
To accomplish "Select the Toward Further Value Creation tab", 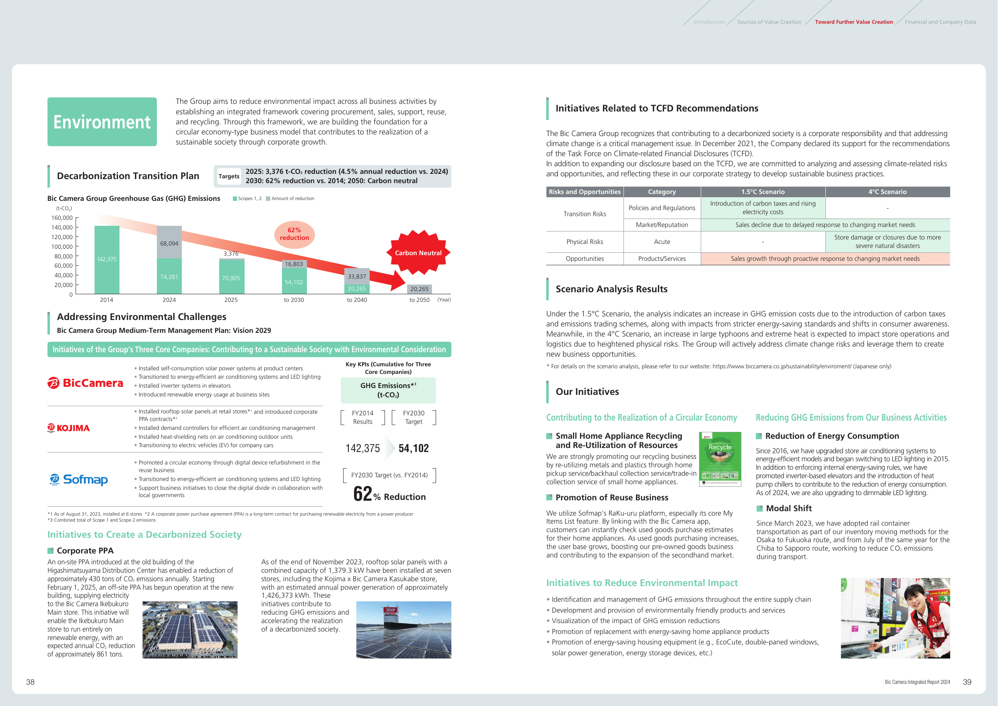I will [x=854, y=22].
